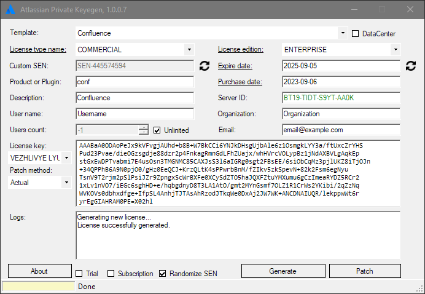Click the Expire date field 2025-09-05
This screenshot has height=294, width=425.
tap(341, 66)
